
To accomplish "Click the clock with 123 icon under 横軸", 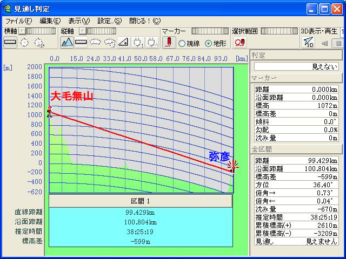I will 39,42.
